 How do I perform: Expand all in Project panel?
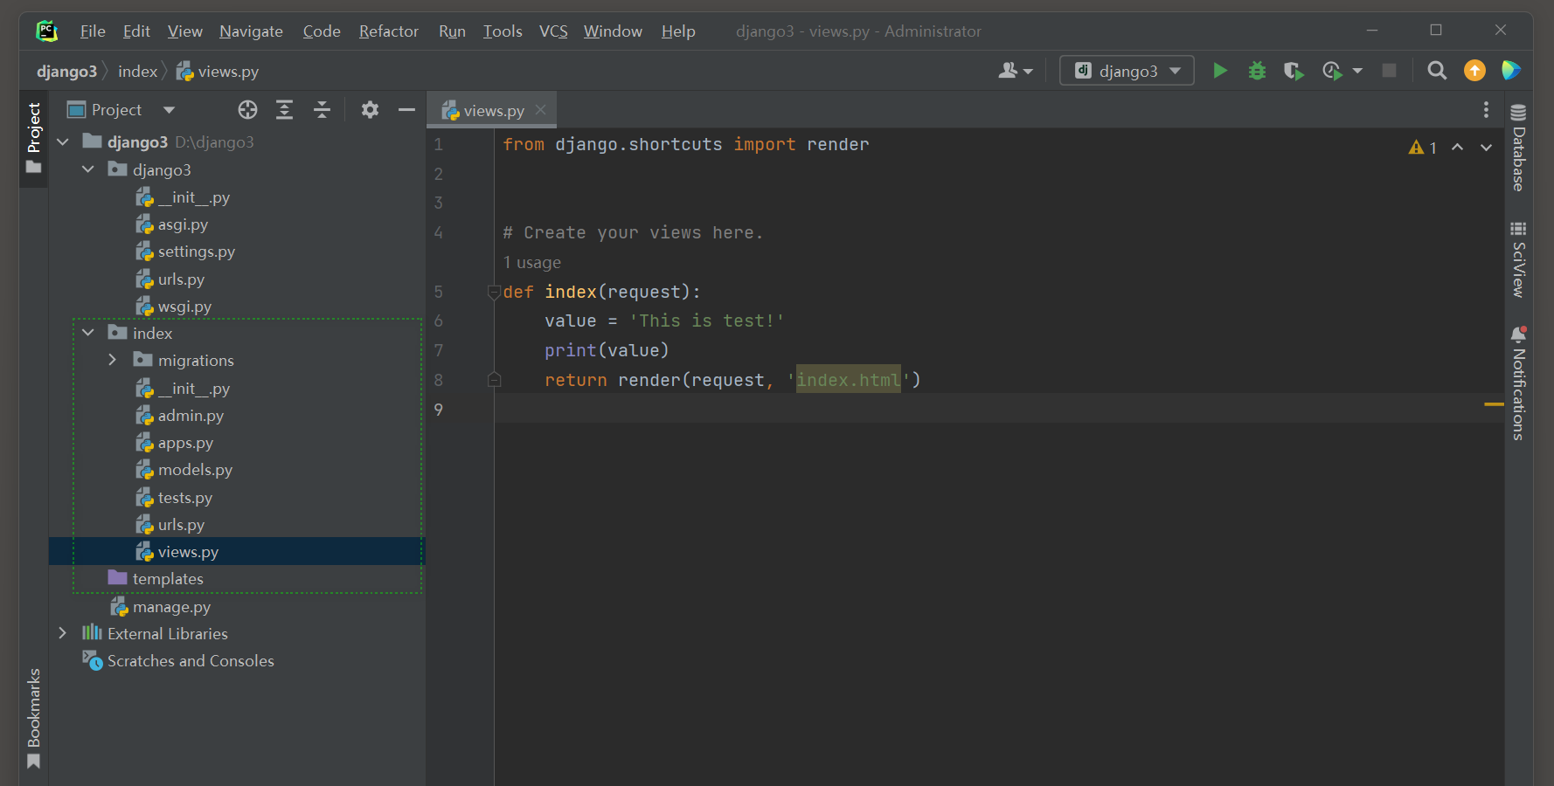tap(284, 109)
